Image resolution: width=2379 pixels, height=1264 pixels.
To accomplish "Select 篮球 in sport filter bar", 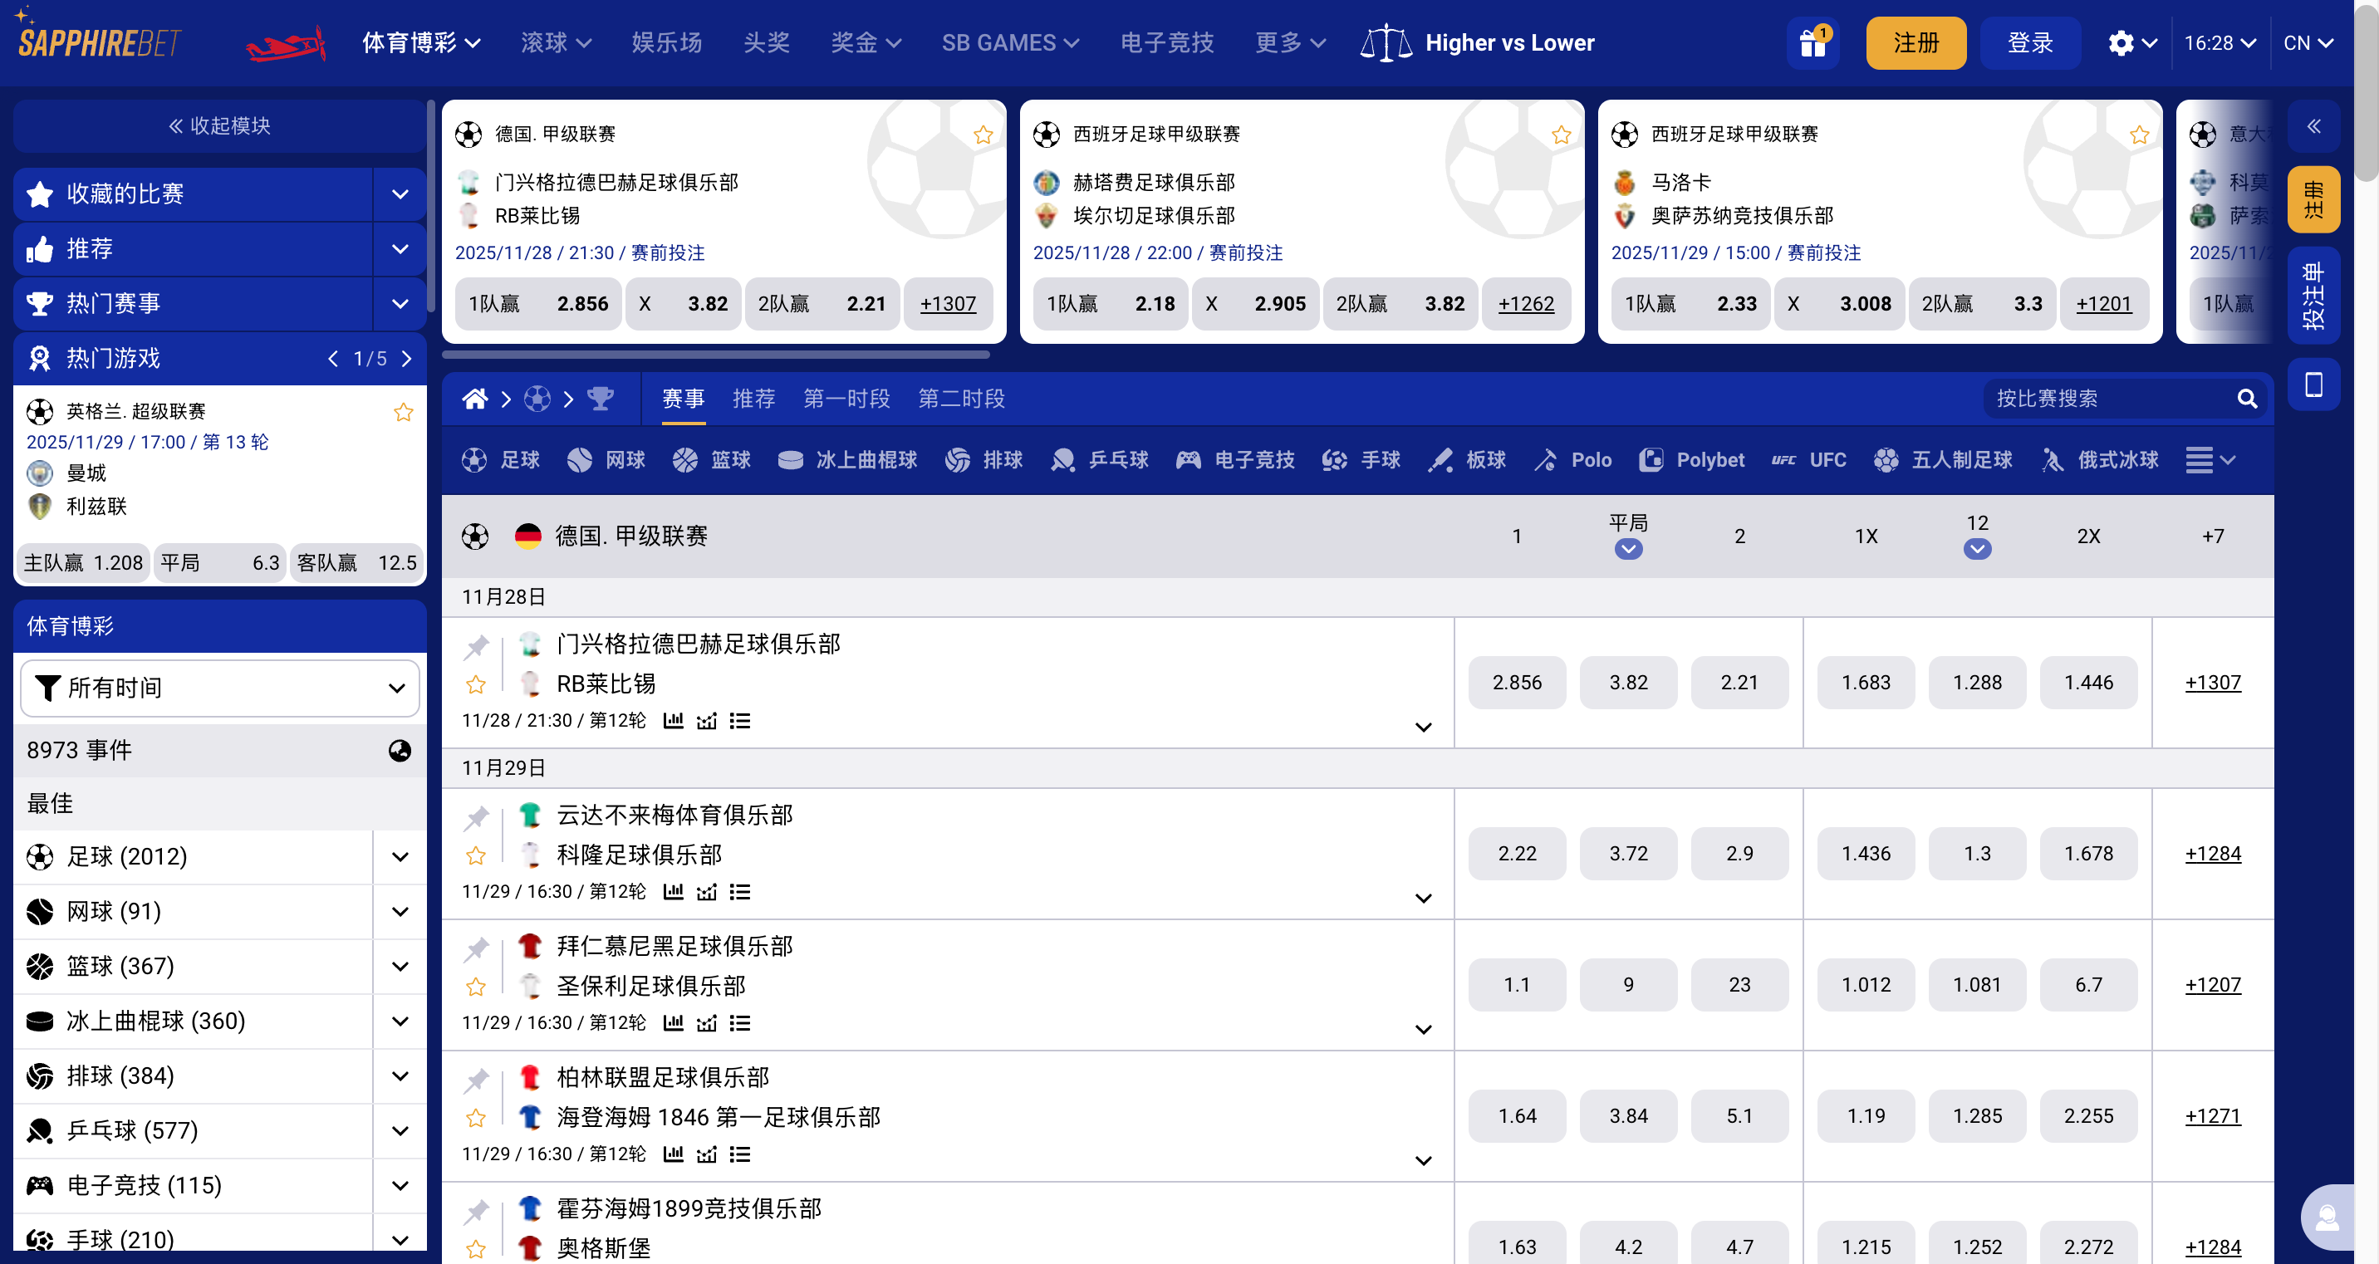I will tap(711, 460).
